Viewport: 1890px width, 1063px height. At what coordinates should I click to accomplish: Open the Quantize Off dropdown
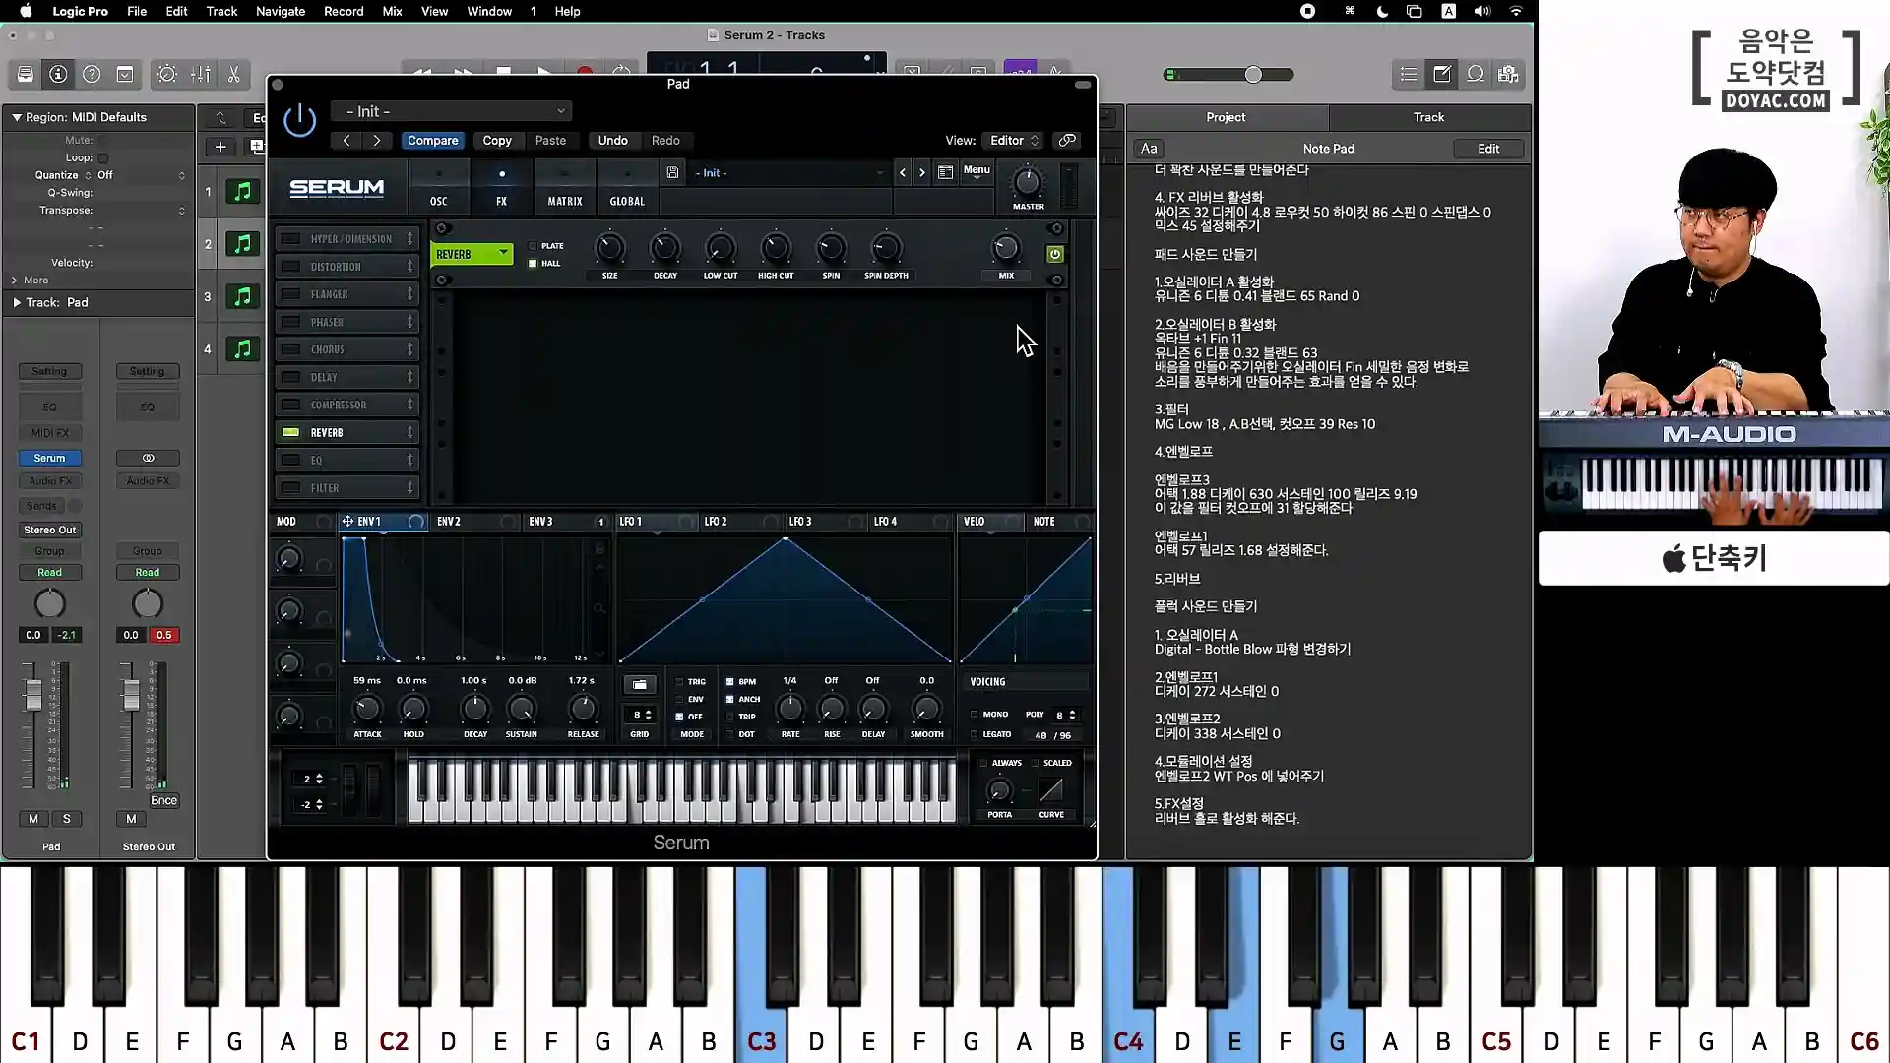coord(139,175)
